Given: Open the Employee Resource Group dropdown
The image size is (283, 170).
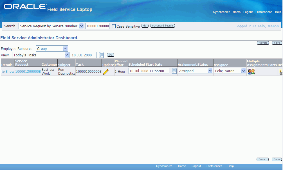Looking at the screenshot, I should (52, 48).
